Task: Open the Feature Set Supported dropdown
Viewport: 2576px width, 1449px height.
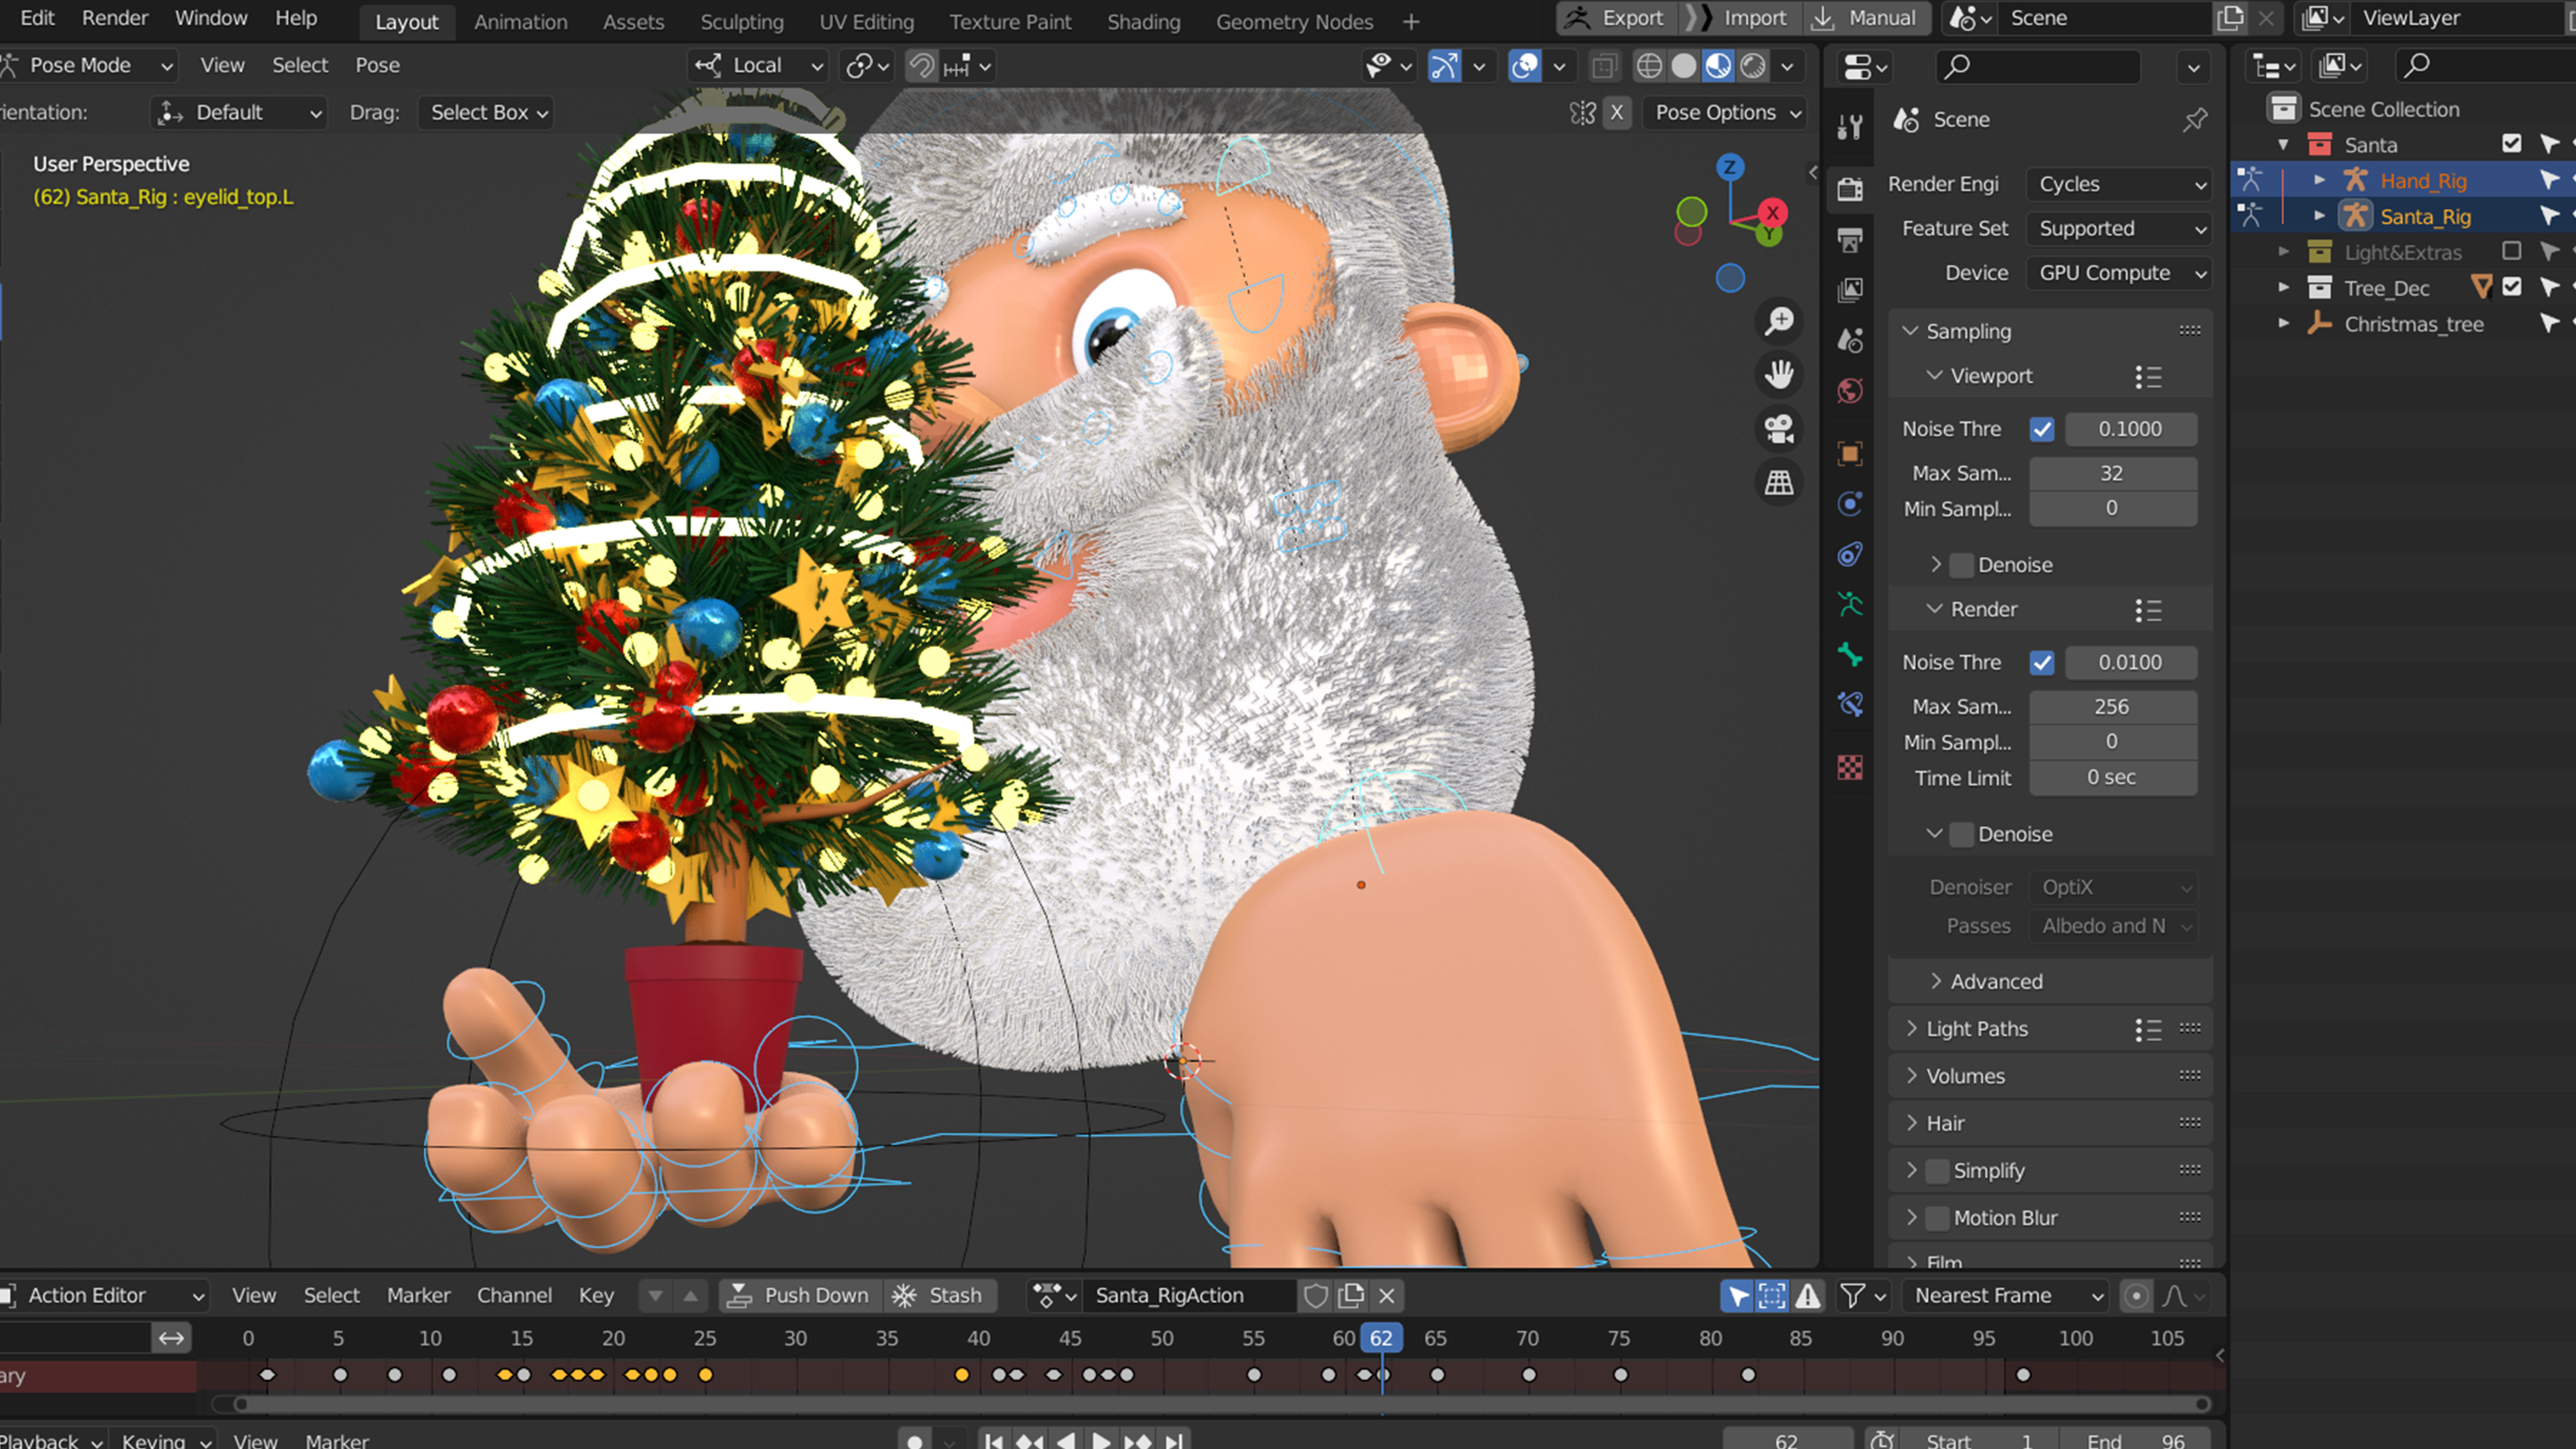Action: tap(2119, 229)
